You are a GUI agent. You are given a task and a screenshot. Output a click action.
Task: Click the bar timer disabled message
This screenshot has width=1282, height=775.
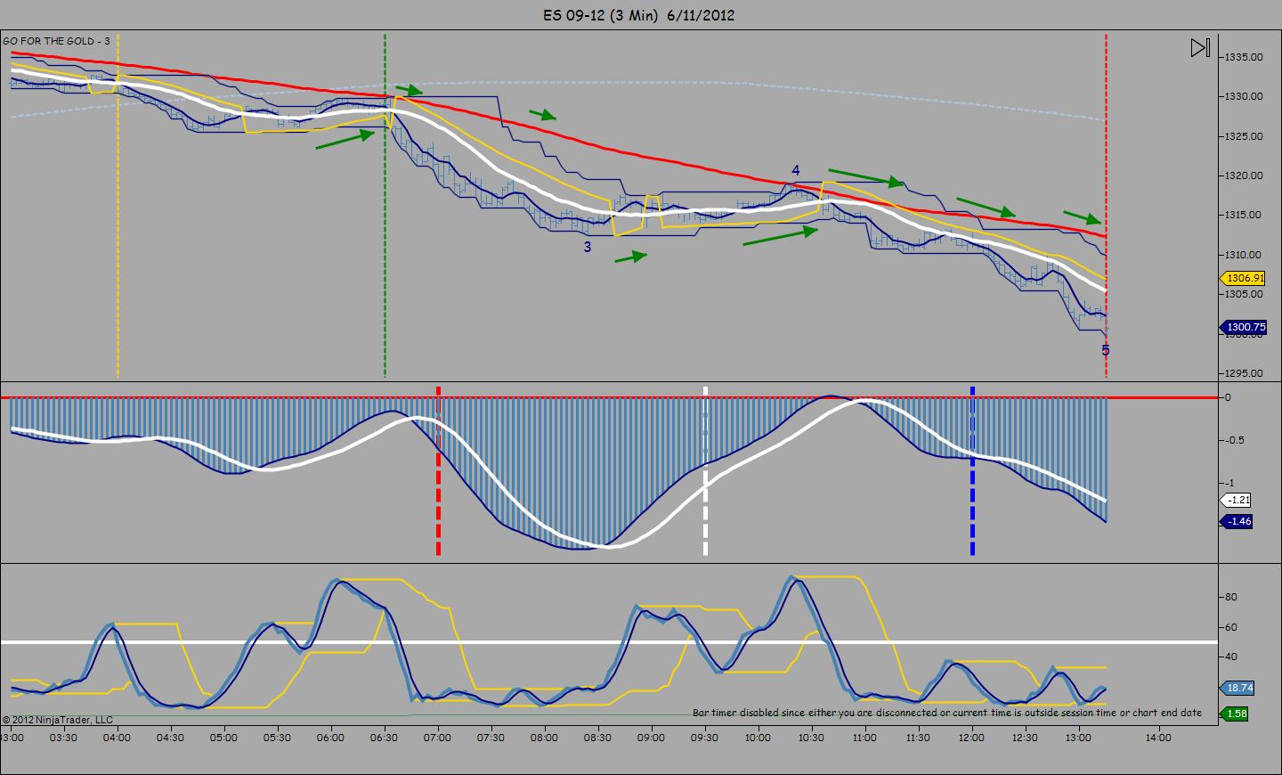click(x=947, y=713)
